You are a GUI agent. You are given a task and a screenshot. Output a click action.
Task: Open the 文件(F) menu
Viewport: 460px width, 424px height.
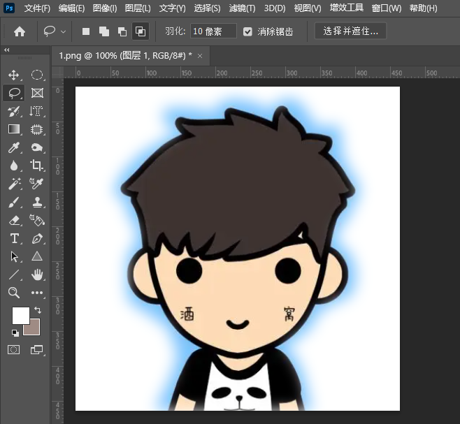coord(37,8)
